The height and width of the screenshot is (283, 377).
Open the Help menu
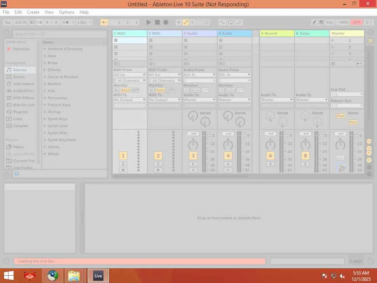coord(84,12)
